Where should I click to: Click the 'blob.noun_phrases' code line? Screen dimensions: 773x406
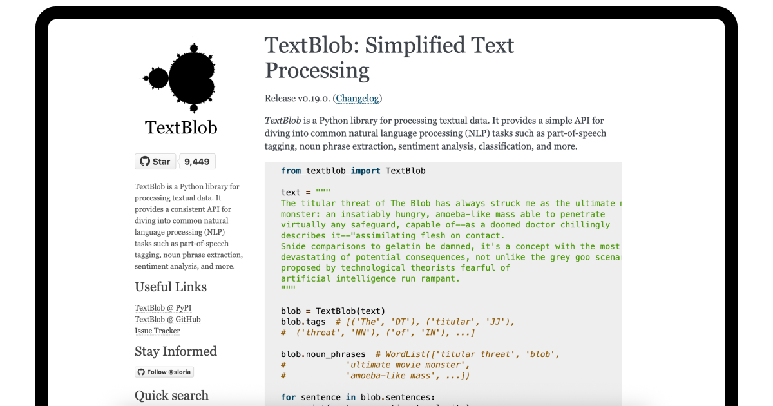coord(323,354)
